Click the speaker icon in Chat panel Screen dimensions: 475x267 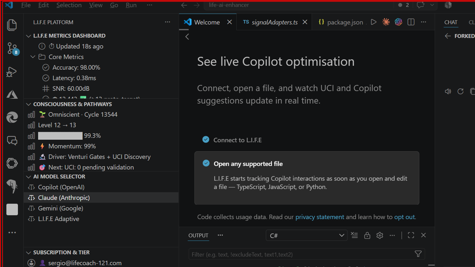pos(448,91)
